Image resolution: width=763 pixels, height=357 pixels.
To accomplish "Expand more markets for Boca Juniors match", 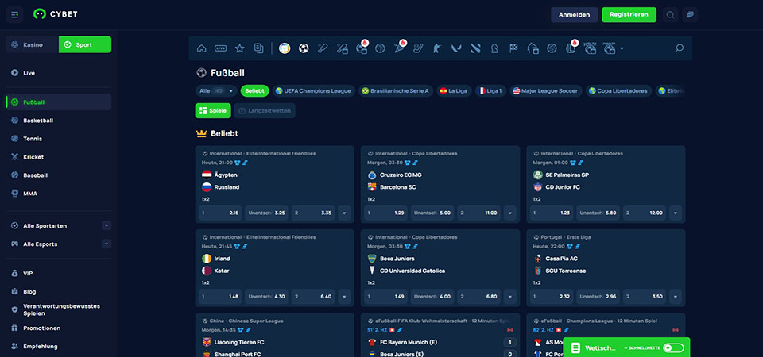I will [510, 296].
